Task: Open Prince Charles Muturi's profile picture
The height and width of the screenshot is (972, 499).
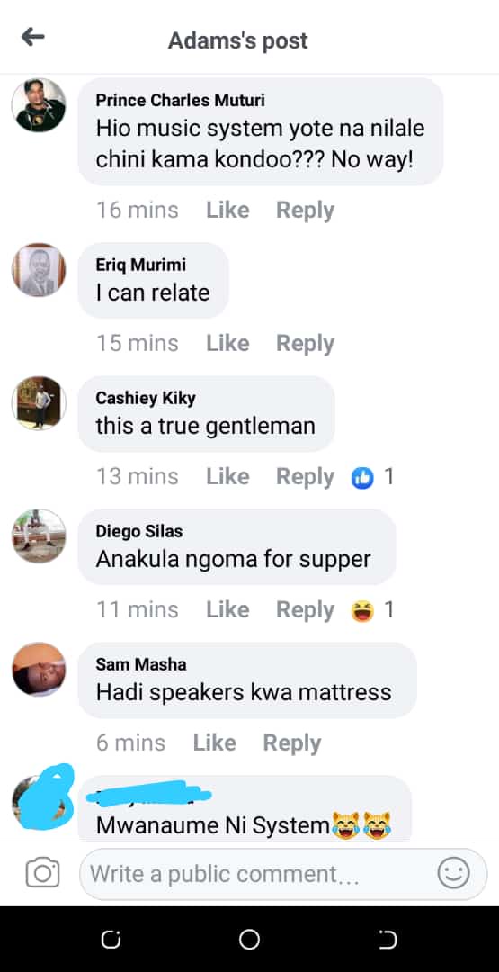Action: [39, 104]
